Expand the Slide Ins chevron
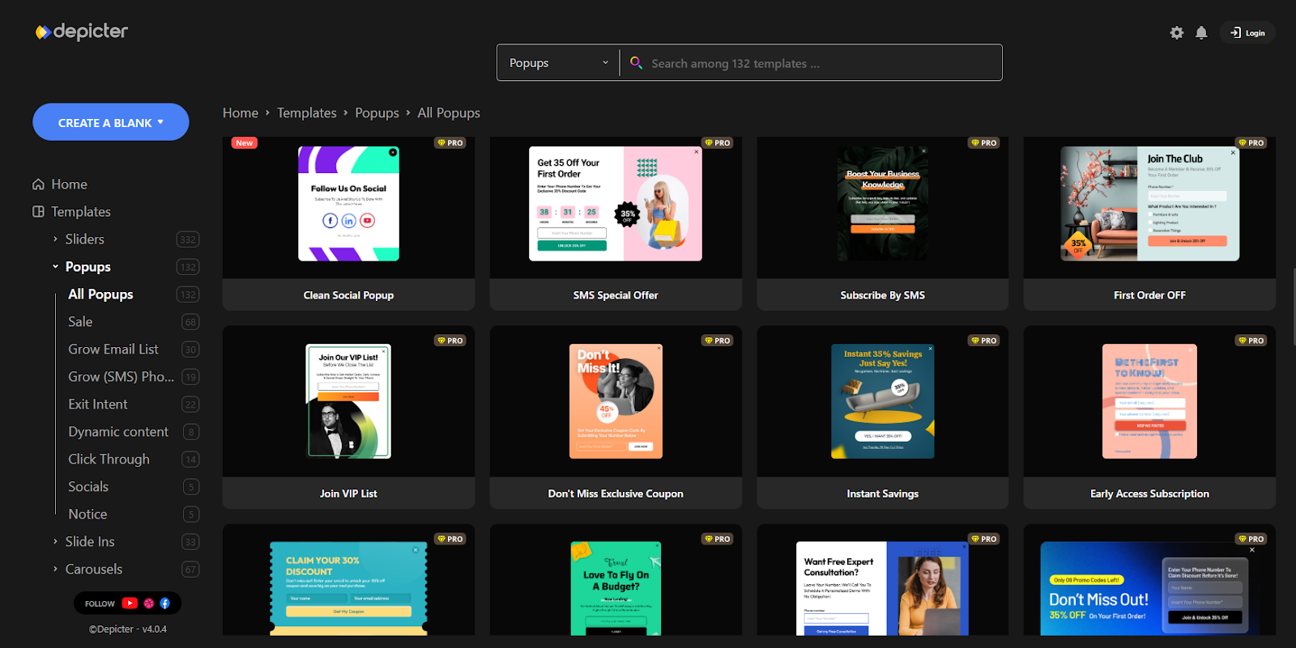The height and width of the screenshot is (648, 1296). (55, 541)
